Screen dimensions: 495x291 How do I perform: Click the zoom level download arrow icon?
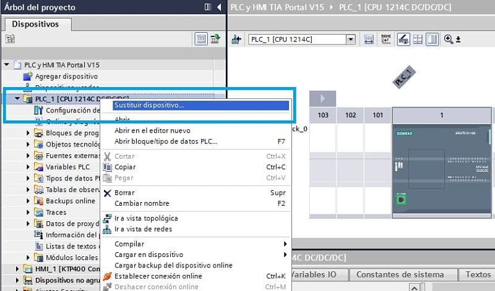tap(458, 40)
